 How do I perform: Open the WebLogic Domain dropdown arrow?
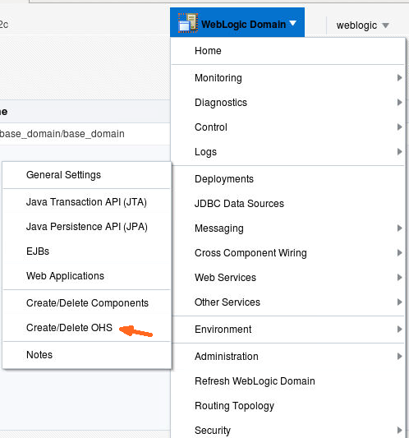[292, 24]
